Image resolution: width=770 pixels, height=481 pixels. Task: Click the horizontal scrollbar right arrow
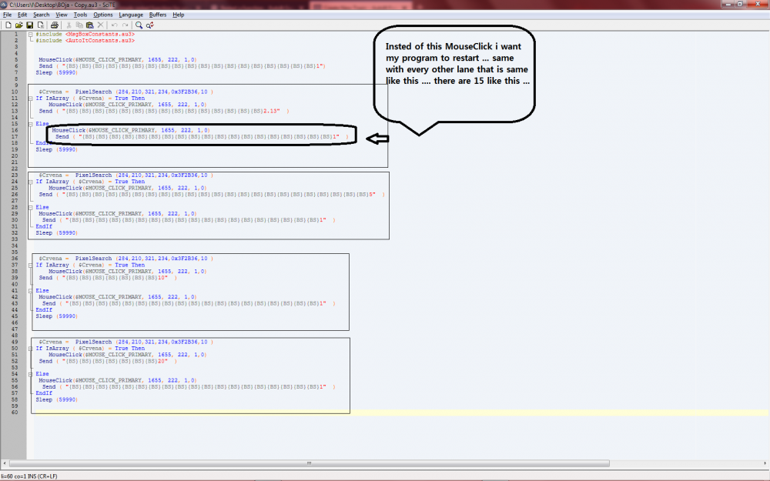point(765,463)
